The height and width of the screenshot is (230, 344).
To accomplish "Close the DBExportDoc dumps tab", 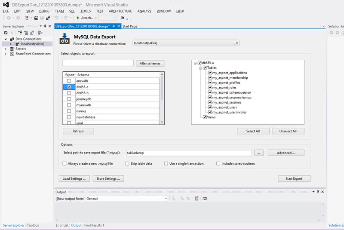I will [x=119, y=26].
